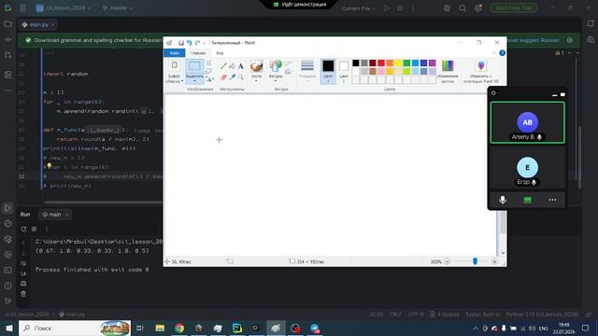The width and height of the screenshot is (598, 336).
Task: Redo action in Paint quick toolbar
Action: pos(197,43)
